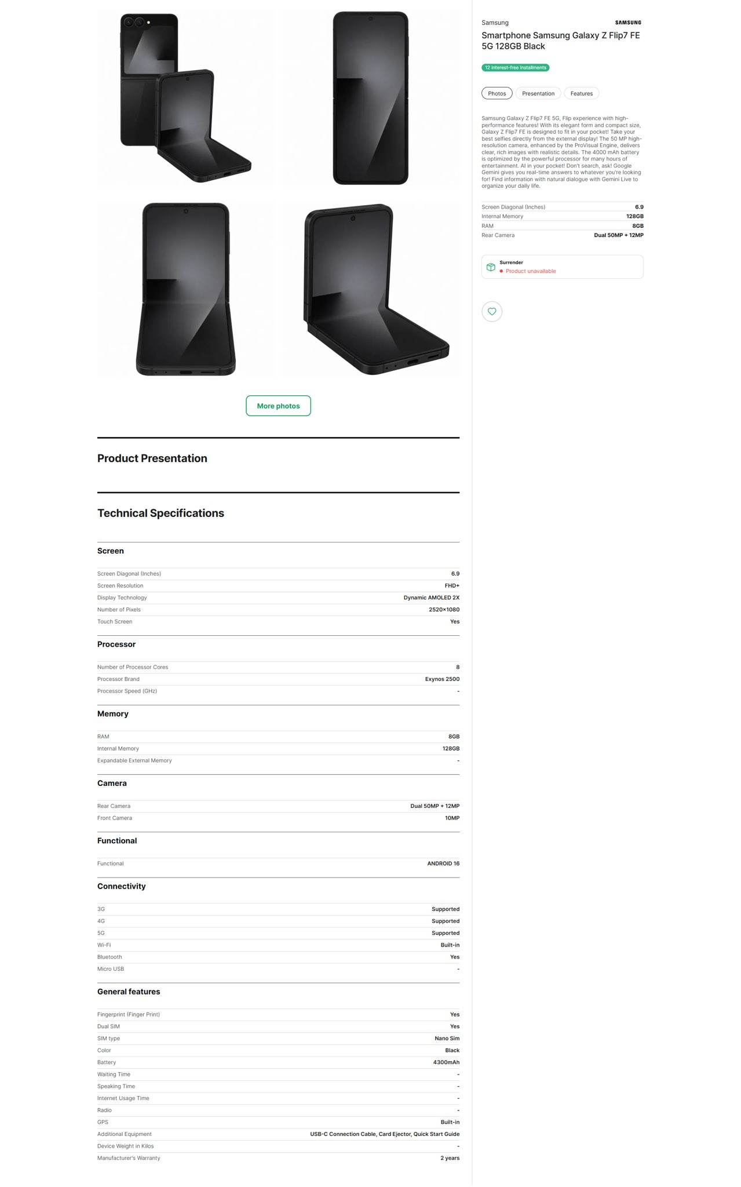The height and width of the screenshot is (1187, 741).
Task: Open the Samsung brand link above title
Action: pos(495,23)
